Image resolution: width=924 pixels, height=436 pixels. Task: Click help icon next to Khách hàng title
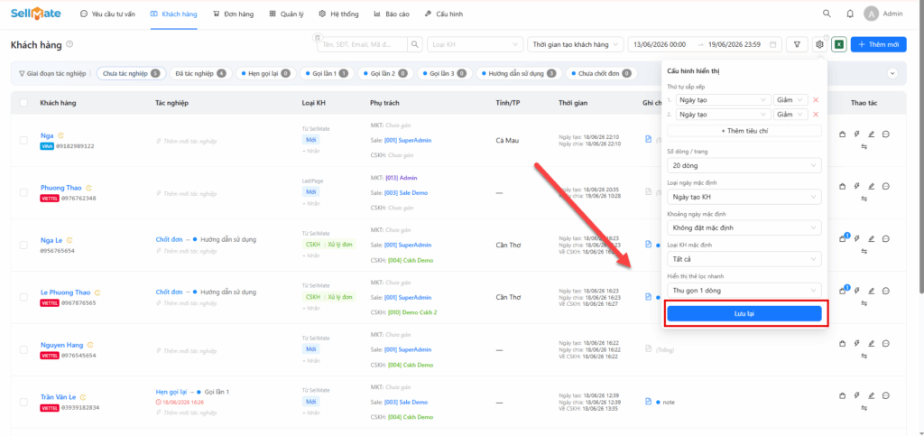[69, 44]
